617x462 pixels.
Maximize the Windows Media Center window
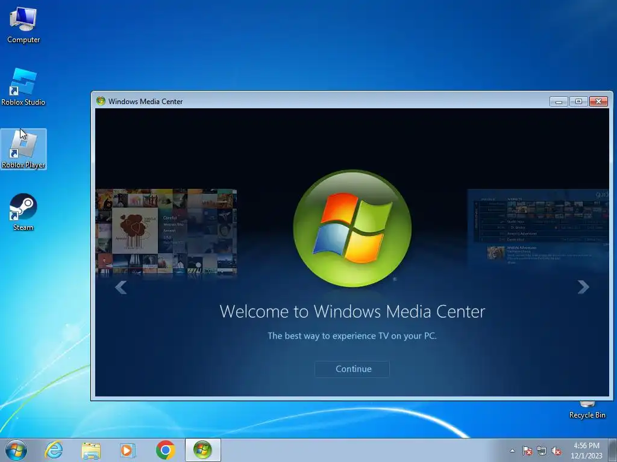coord(578,101)
